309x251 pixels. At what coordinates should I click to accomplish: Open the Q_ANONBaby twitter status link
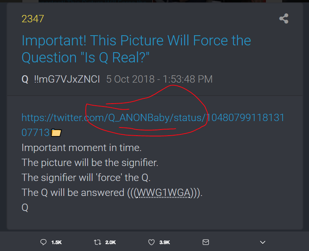click(153, 125)
